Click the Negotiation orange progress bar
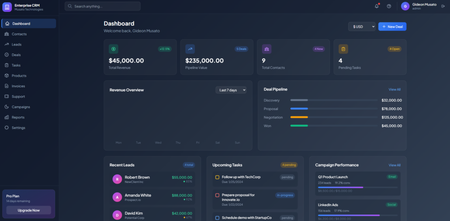Viewport: 450px width, 221px height. [299, 117]
